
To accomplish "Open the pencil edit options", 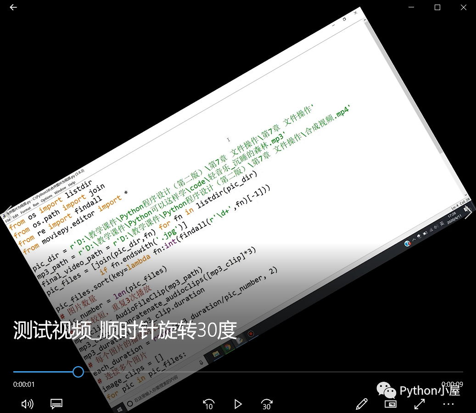I will pos(362,404).
